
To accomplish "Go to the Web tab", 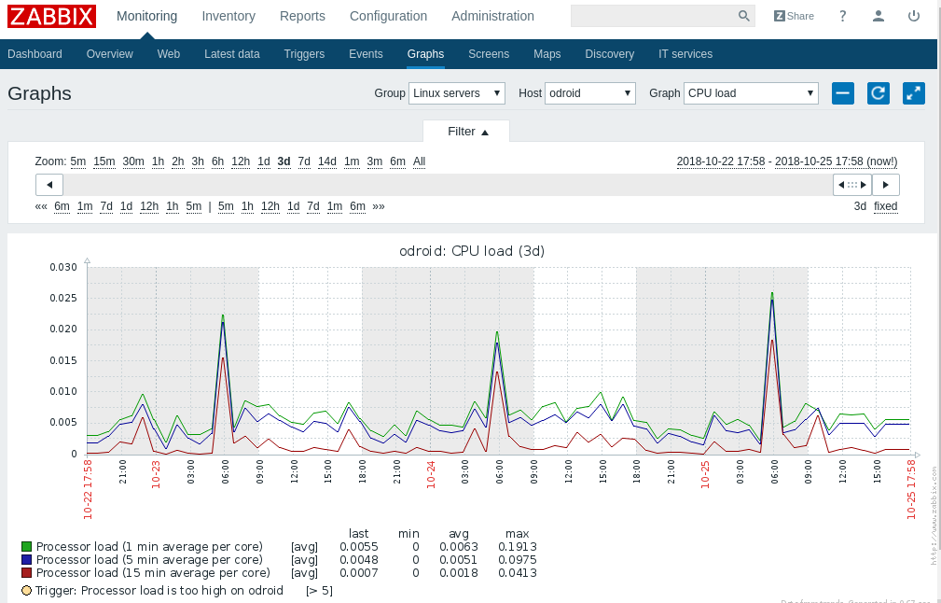I will tap(169, 54).
